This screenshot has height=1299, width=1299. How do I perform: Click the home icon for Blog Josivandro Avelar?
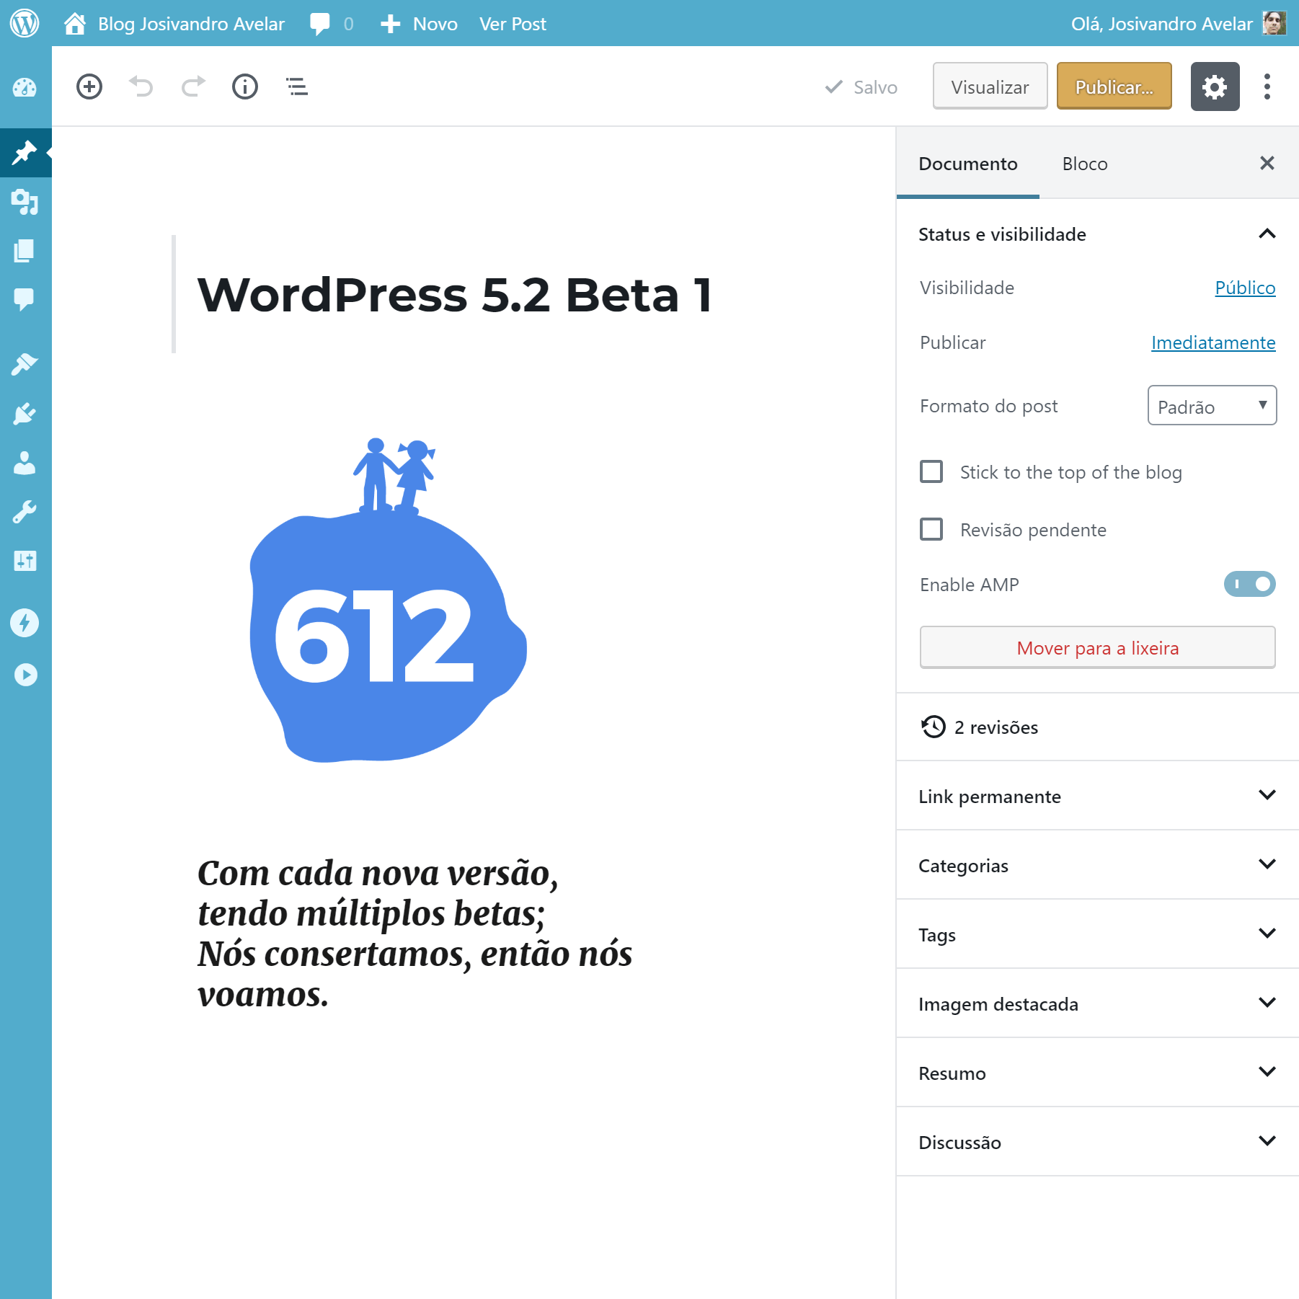click(x=75, y=24)
